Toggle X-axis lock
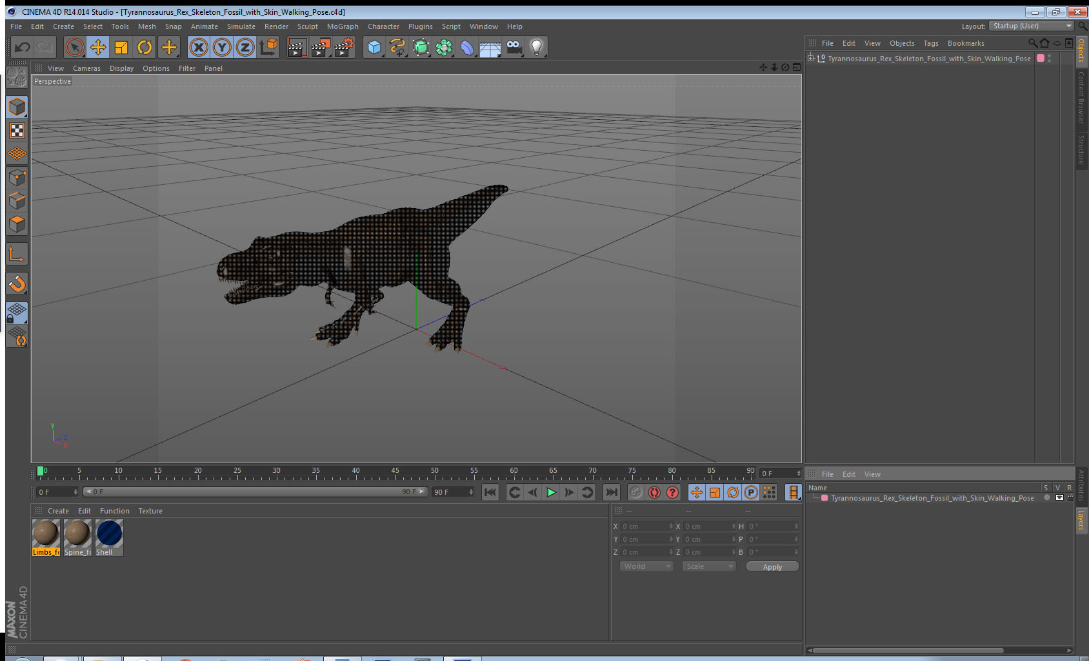 click(x=199, y=47)
